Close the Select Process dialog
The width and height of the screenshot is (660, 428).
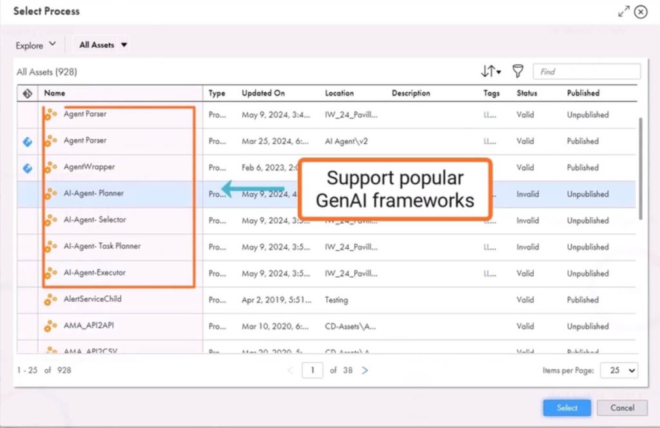click(x=640, y=12)
